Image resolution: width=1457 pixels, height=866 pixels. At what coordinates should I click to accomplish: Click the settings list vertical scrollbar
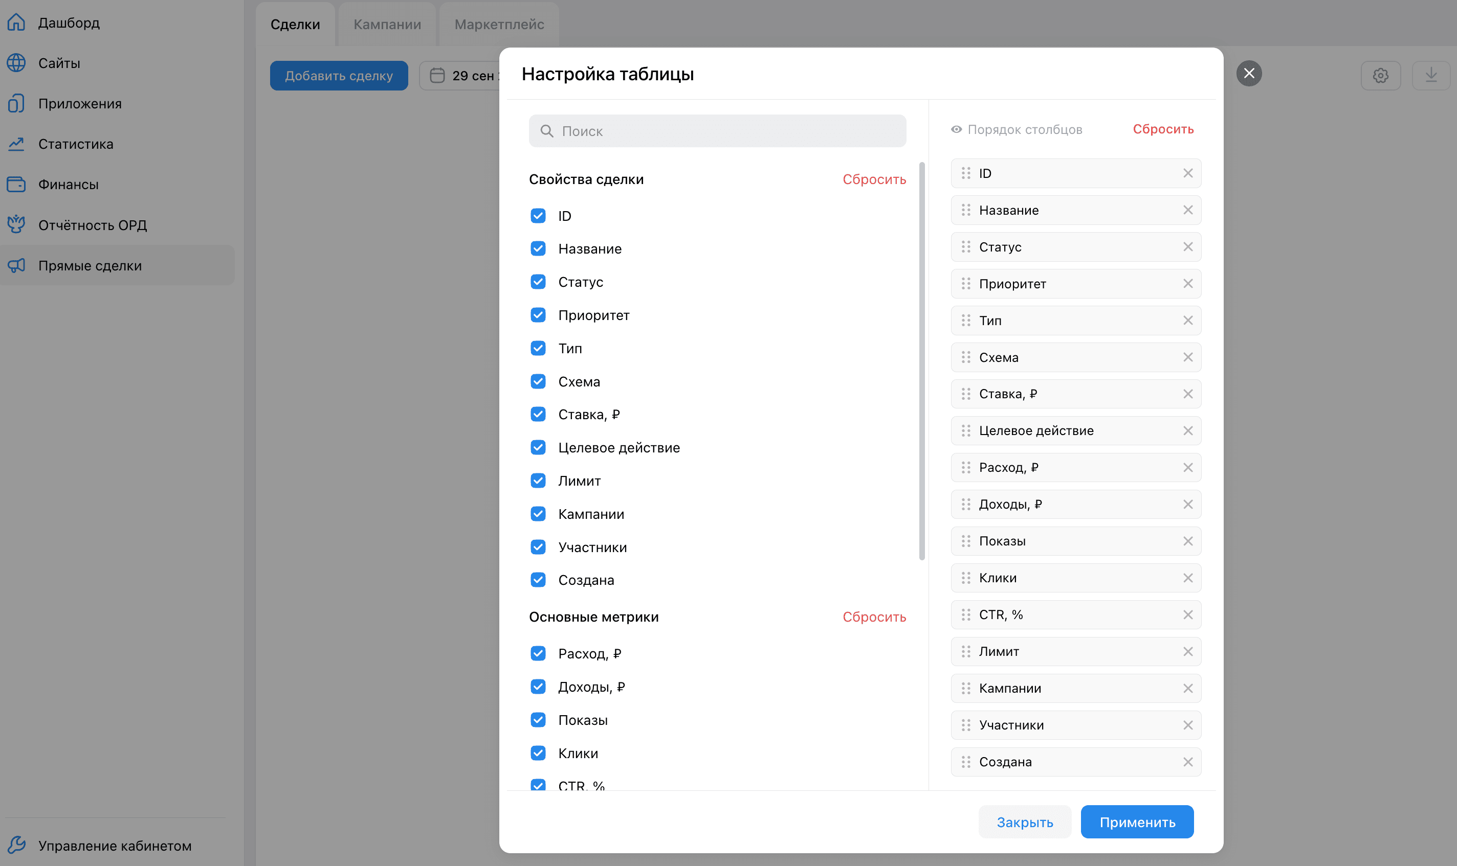922,362
